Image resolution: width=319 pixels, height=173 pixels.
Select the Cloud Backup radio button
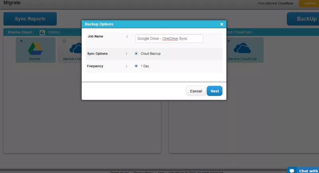pyautogui.click(x=136, y=53)
